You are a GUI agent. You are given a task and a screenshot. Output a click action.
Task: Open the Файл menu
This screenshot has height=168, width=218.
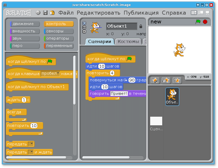point(66,13)
